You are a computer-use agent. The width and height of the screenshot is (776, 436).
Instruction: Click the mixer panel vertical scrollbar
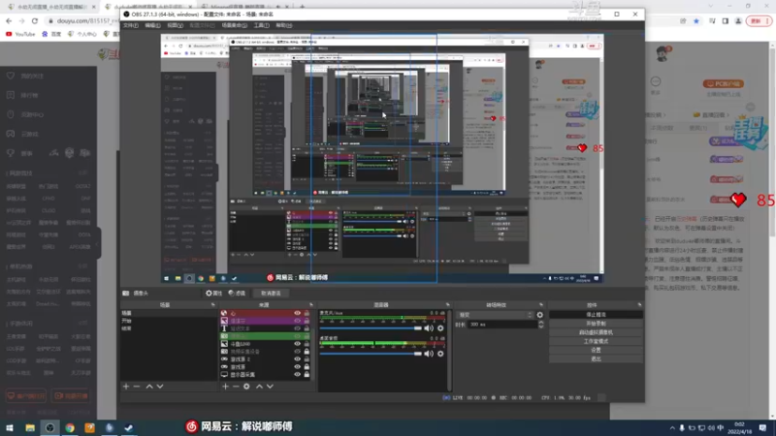[x=449, y=351]
